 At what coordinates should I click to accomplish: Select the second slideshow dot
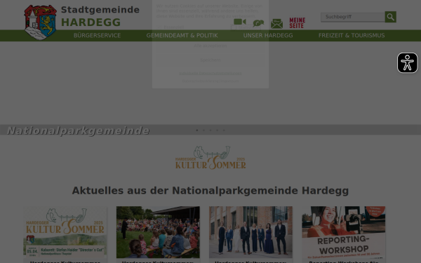click(x=203, y=130)
